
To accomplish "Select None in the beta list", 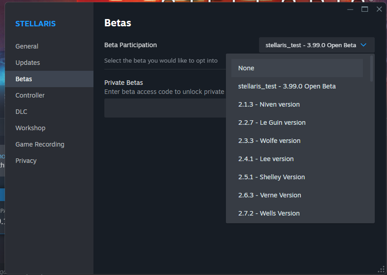I will 297,68.
